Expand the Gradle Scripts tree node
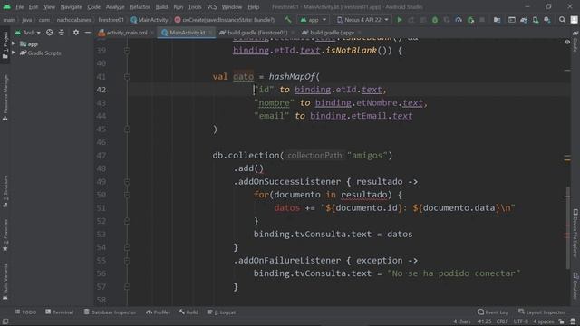 [x=14, y=53]
